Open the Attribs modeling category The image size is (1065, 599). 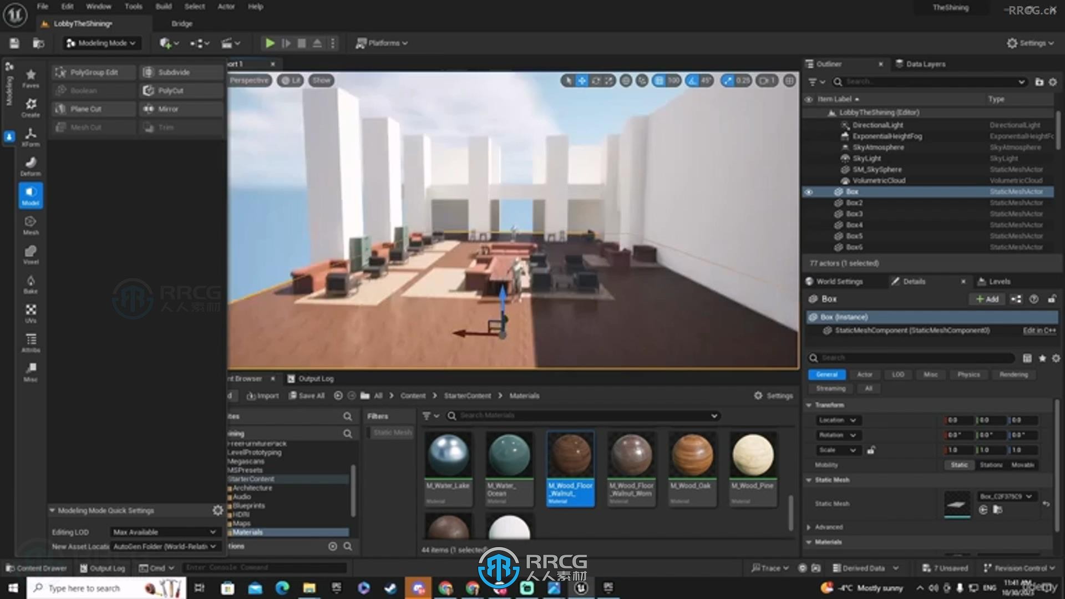[x=31, y=343]
